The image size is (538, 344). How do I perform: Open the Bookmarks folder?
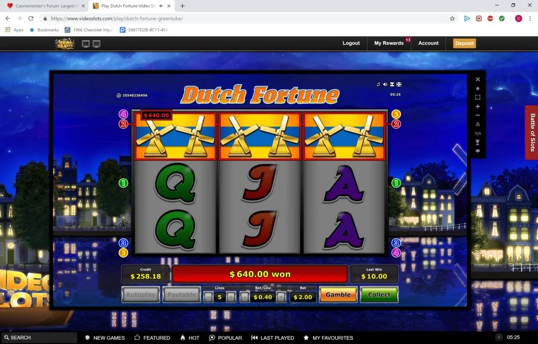[44, 30]
